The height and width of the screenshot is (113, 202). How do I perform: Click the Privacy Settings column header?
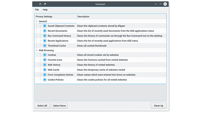click(x=55, y=17)
